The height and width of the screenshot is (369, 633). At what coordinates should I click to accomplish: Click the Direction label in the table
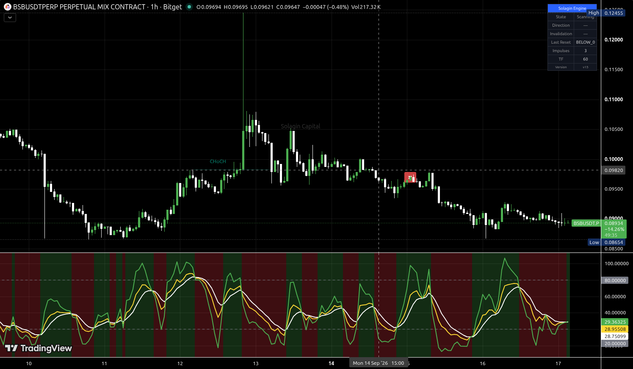pos(561,25)
